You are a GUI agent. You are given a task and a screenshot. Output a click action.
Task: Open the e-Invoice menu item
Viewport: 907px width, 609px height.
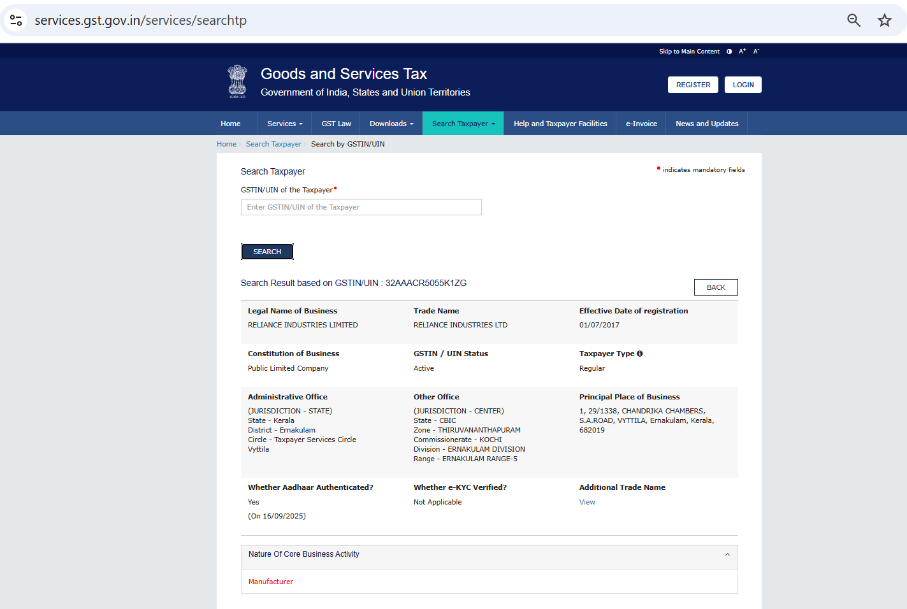click(641, 124)
